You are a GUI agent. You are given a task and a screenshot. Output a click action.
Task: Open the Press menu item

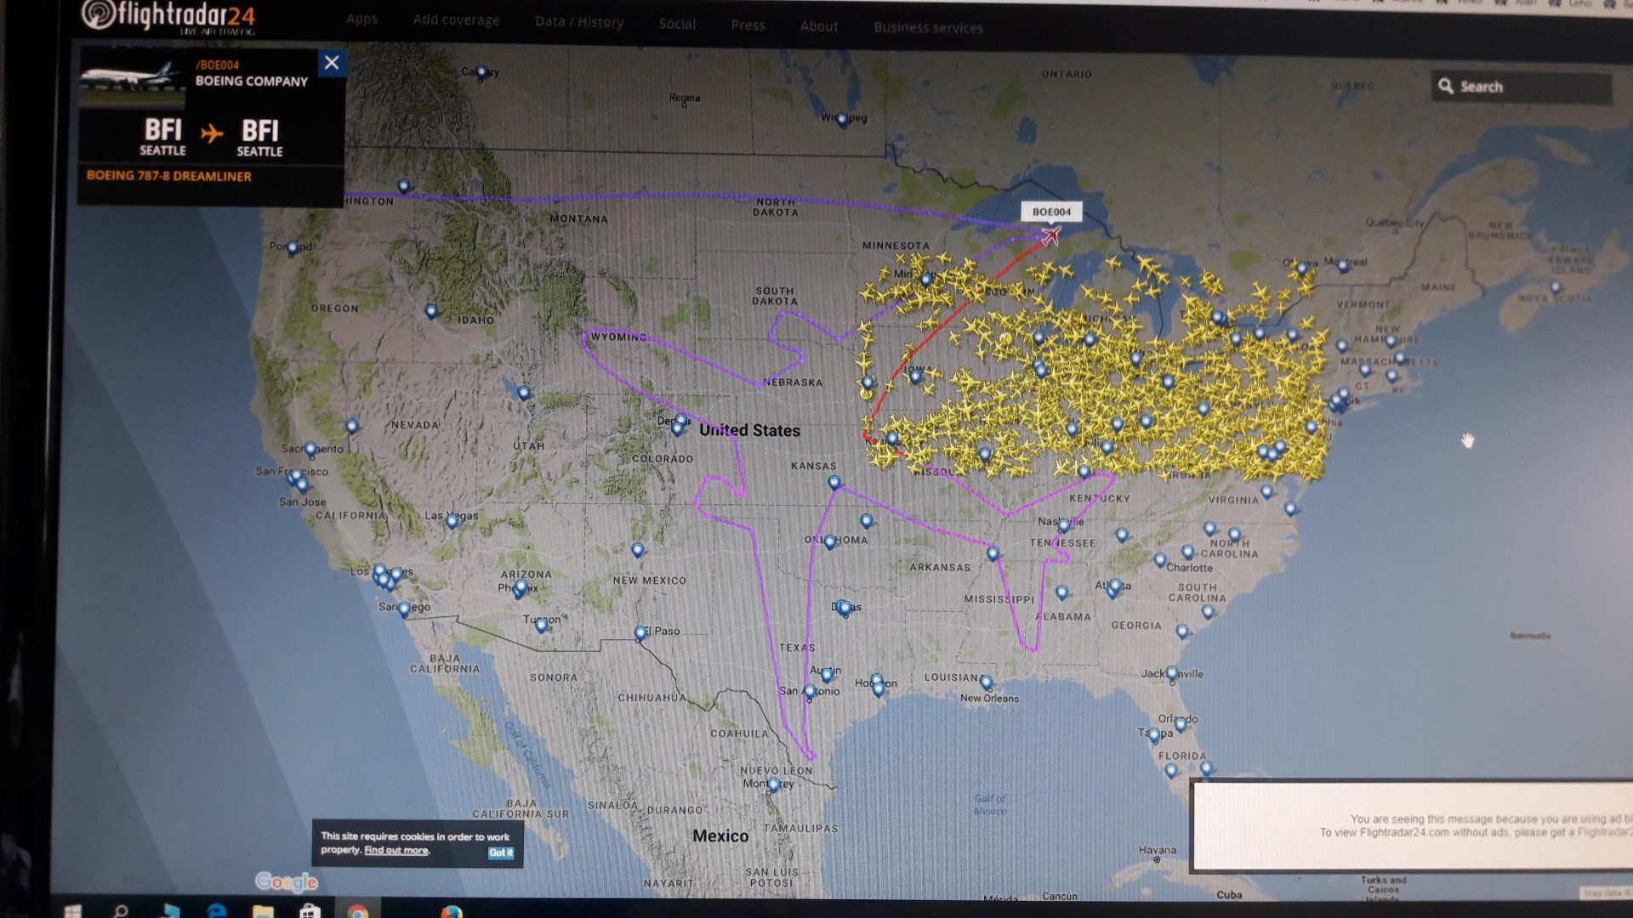tap(748, 25)
